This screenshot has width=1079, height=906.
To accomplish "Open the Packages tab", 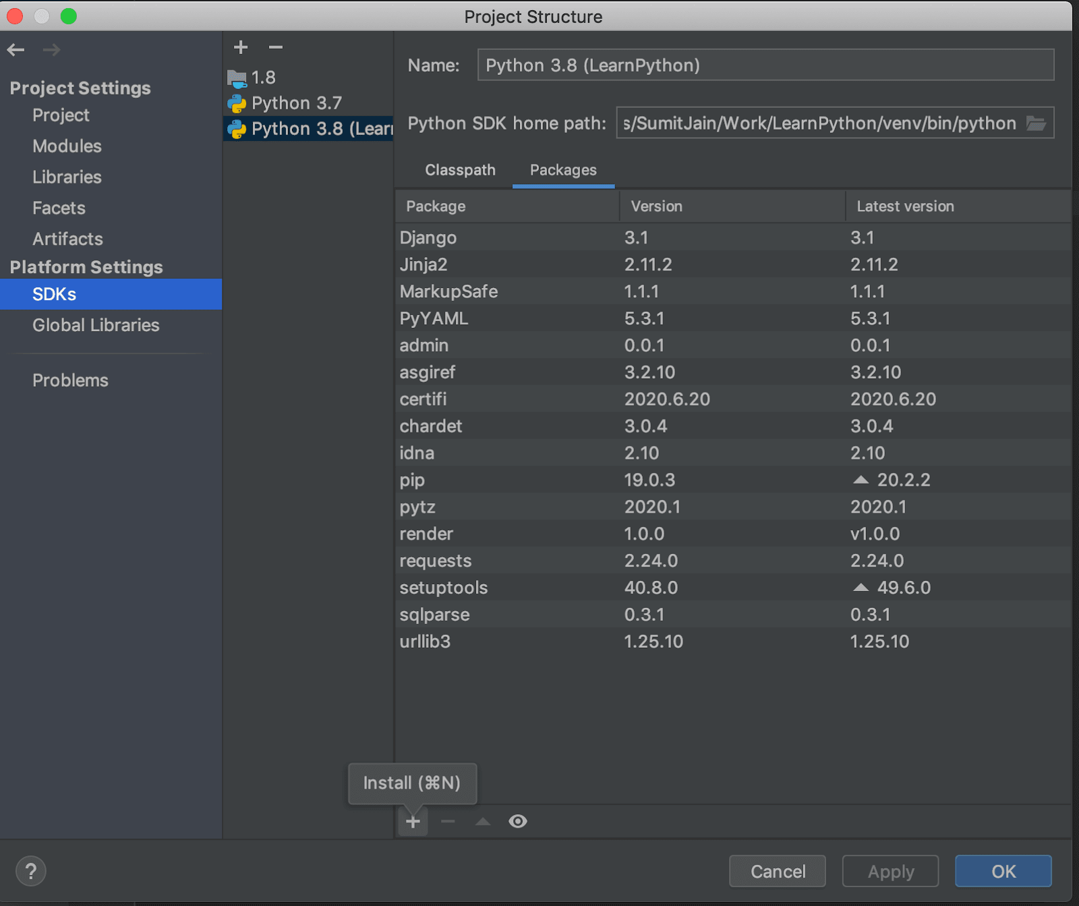I will [563, 170].
